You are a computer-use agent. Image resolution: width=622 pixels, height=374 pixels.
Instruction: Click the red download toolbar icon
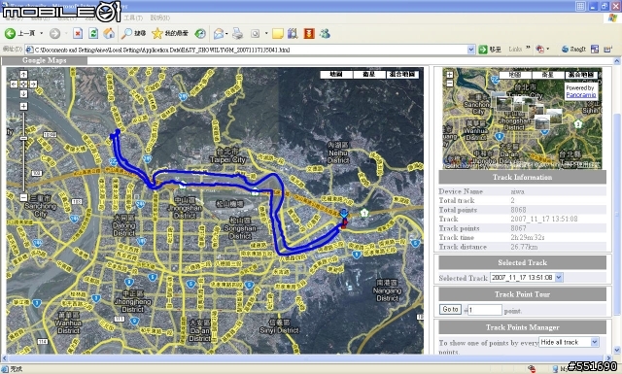point(309,34)
